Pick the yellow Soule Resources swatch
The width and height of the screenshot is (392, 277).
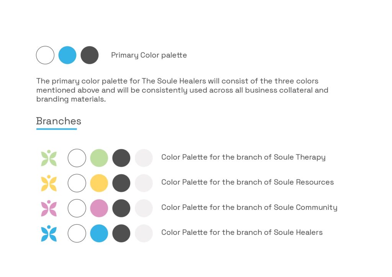[99, 183]
